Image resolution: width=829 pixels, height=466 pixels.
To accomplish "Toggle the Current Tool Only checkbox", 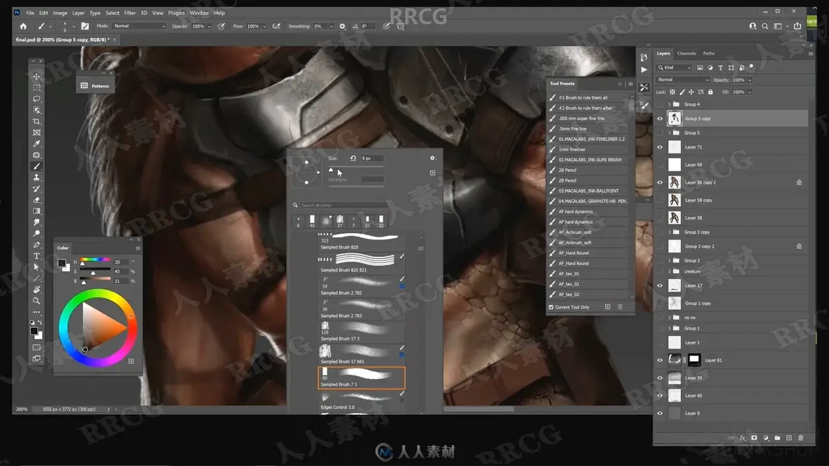I will click(551, 307).
